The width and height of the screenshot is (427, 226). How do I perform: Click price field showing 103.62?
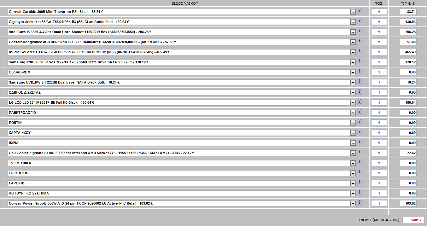click(408, 204)
